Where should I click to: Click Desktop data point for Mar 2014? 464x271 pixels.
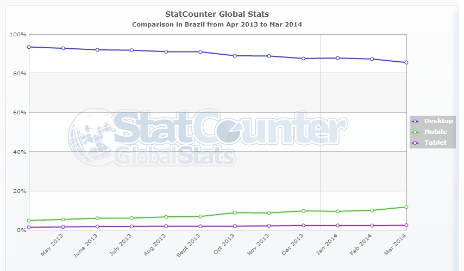406,62
